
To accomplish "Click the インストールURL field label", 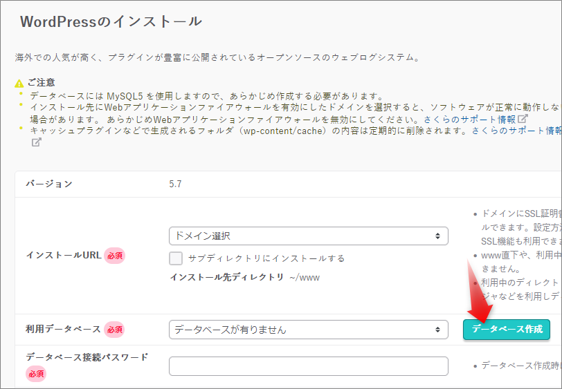I will 63,256.
